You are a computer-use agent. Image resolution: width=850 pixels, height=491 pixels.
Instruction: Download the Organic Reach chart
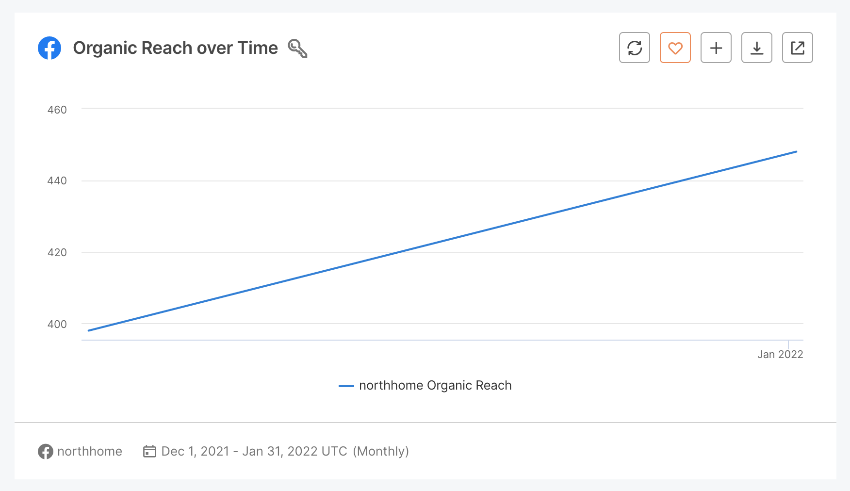pyautogui.click(x=756, y=48)
